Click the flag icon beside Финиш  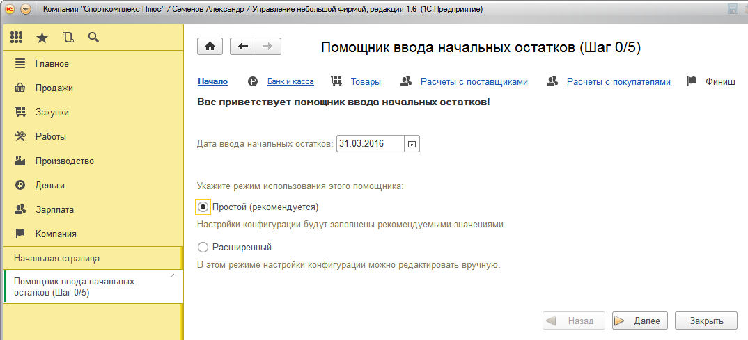pyautogui.click(x=691, y=81)
